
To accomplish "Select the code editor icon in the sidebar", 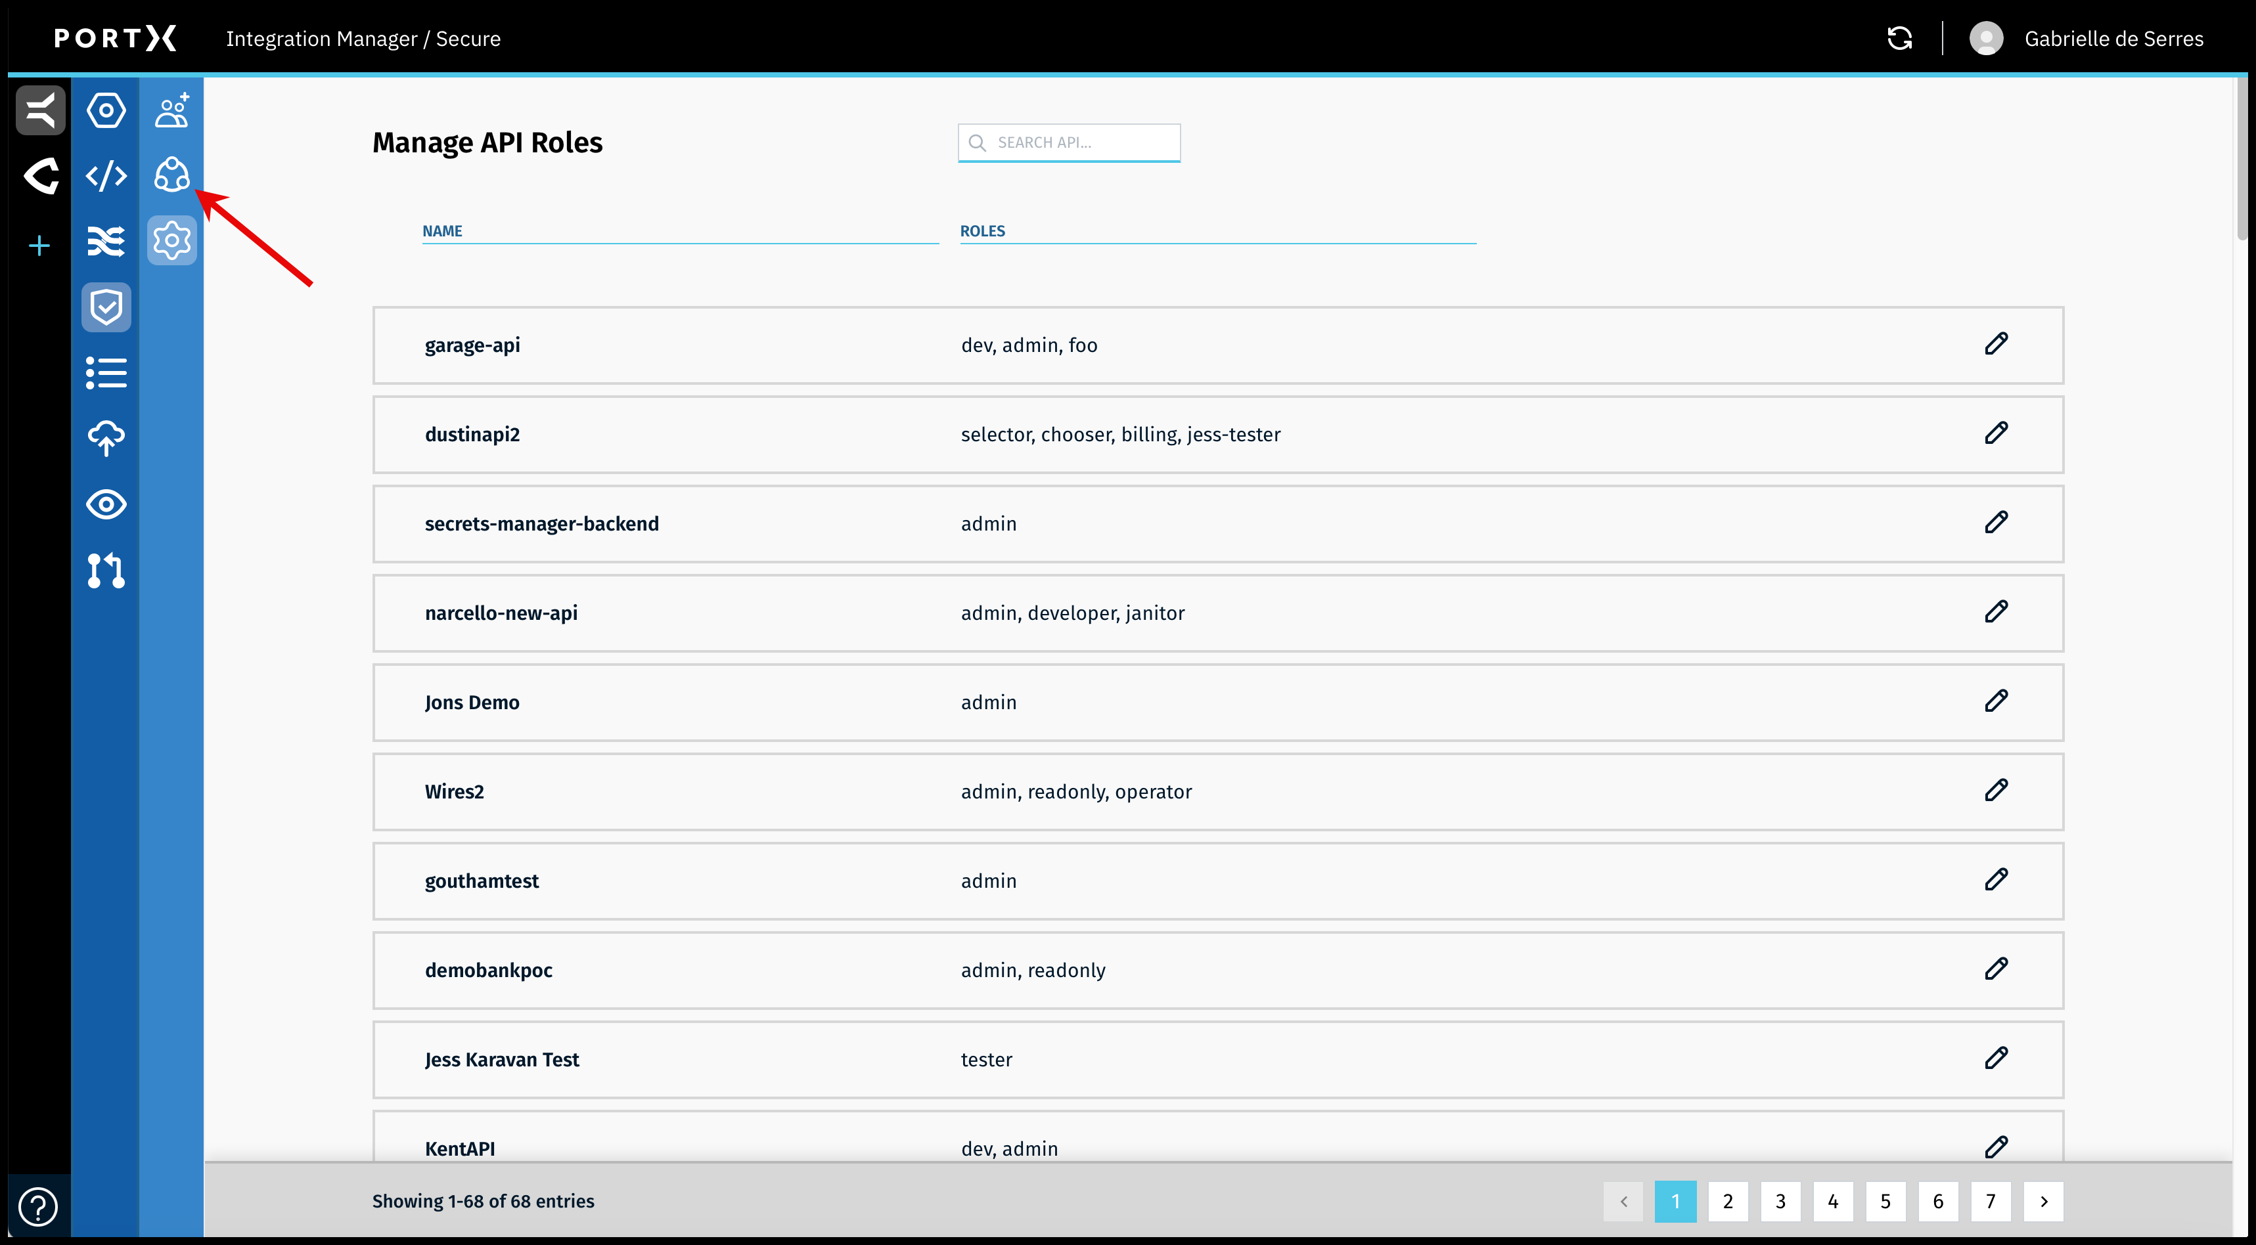I will coord(106,176).
